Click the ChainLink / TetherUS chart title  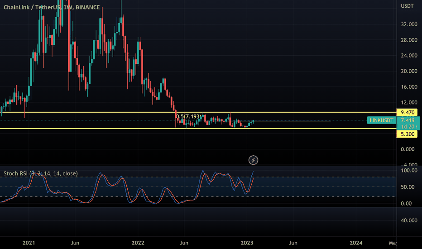[52, 7]
